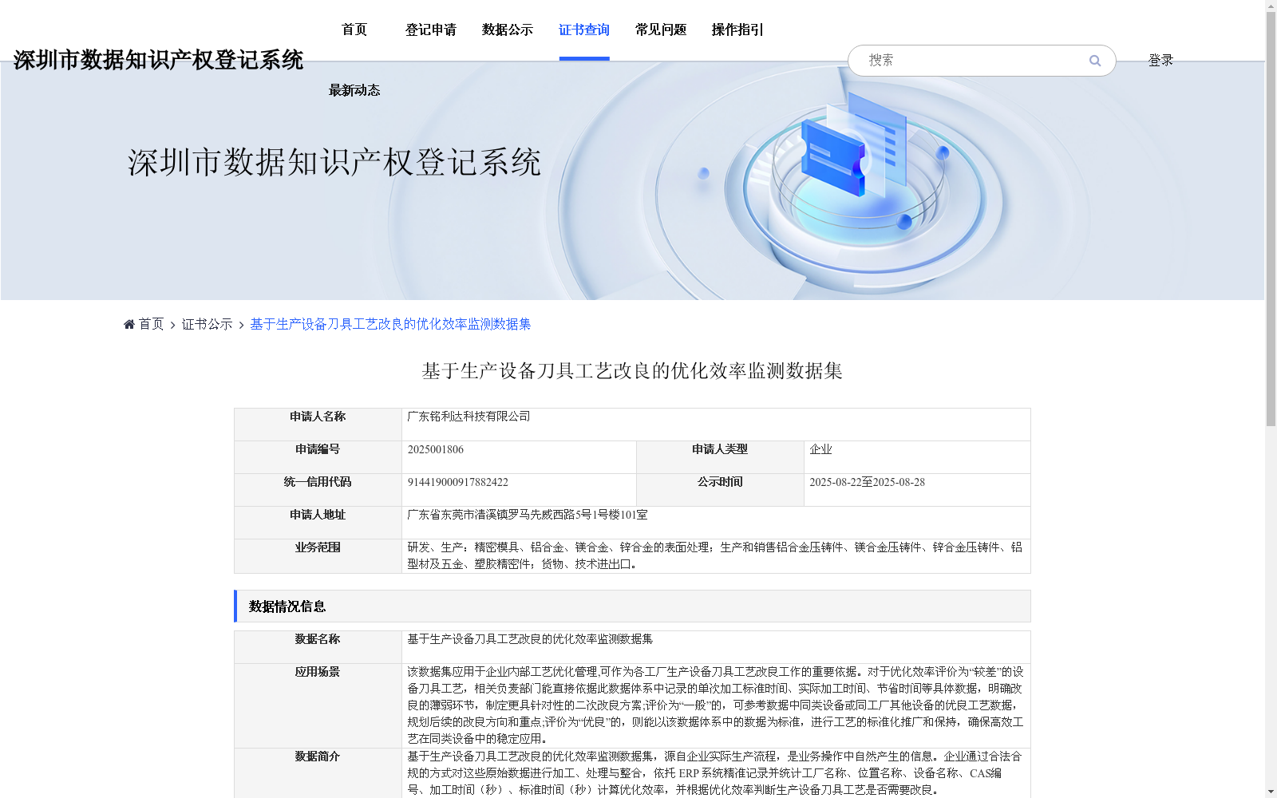This screenshot has width=1277, height=798.
Task: Select the 证书查询 navigation tab
Action: [x=584, y=30]
